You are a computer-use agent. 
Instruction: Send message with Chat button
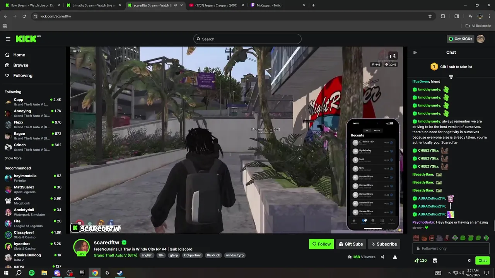click(482, 261)
